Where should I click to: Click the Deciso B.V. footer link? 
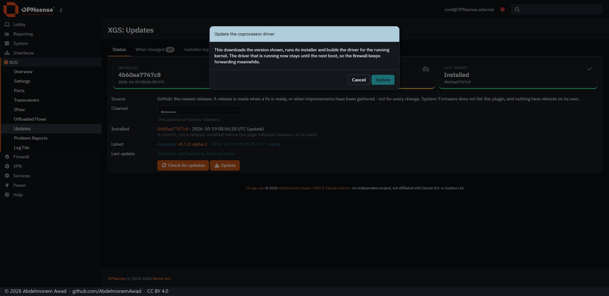[162, 279]
